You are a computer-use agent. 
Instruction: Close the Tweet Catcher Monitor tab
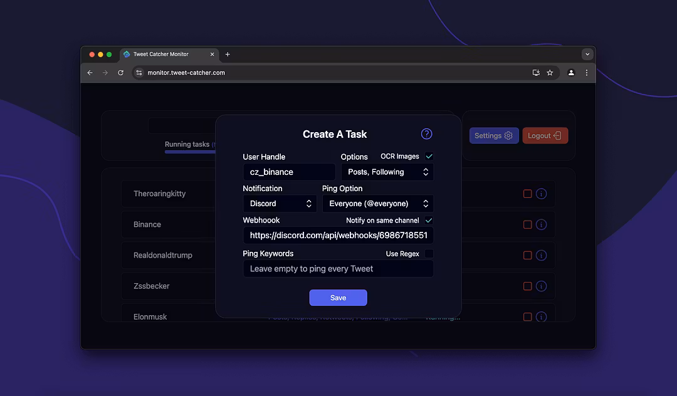[212, 55]
